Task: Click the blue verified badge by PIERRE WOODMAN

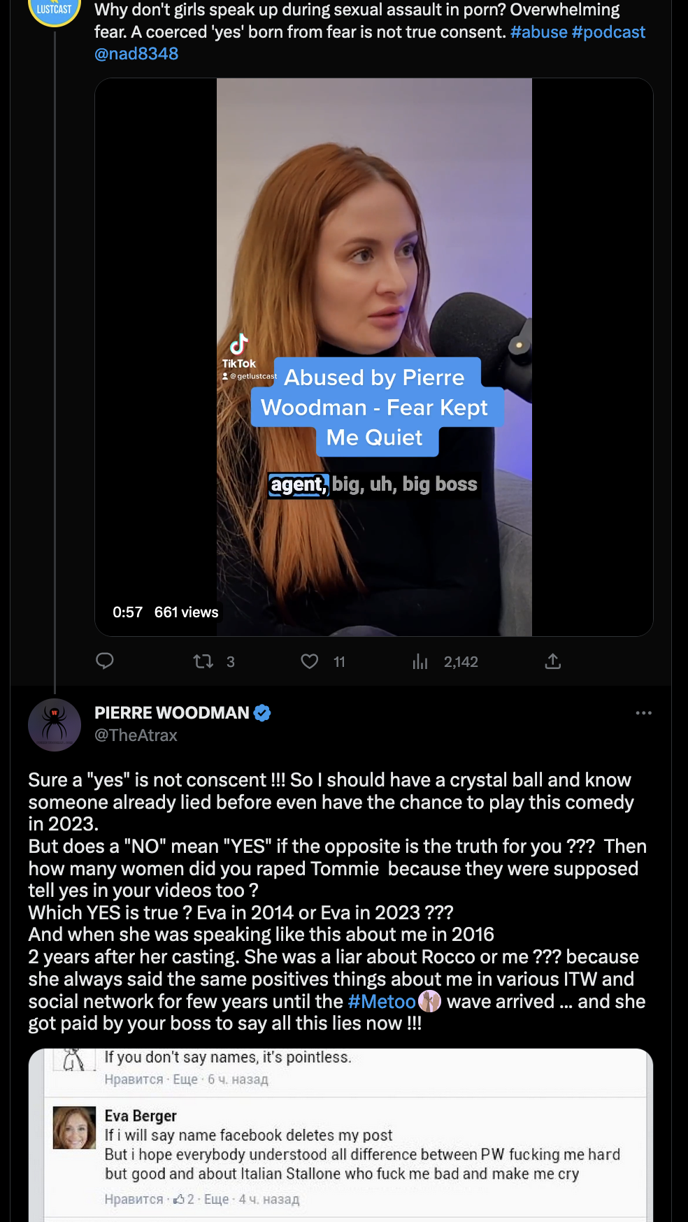Action: coord(262,713)
